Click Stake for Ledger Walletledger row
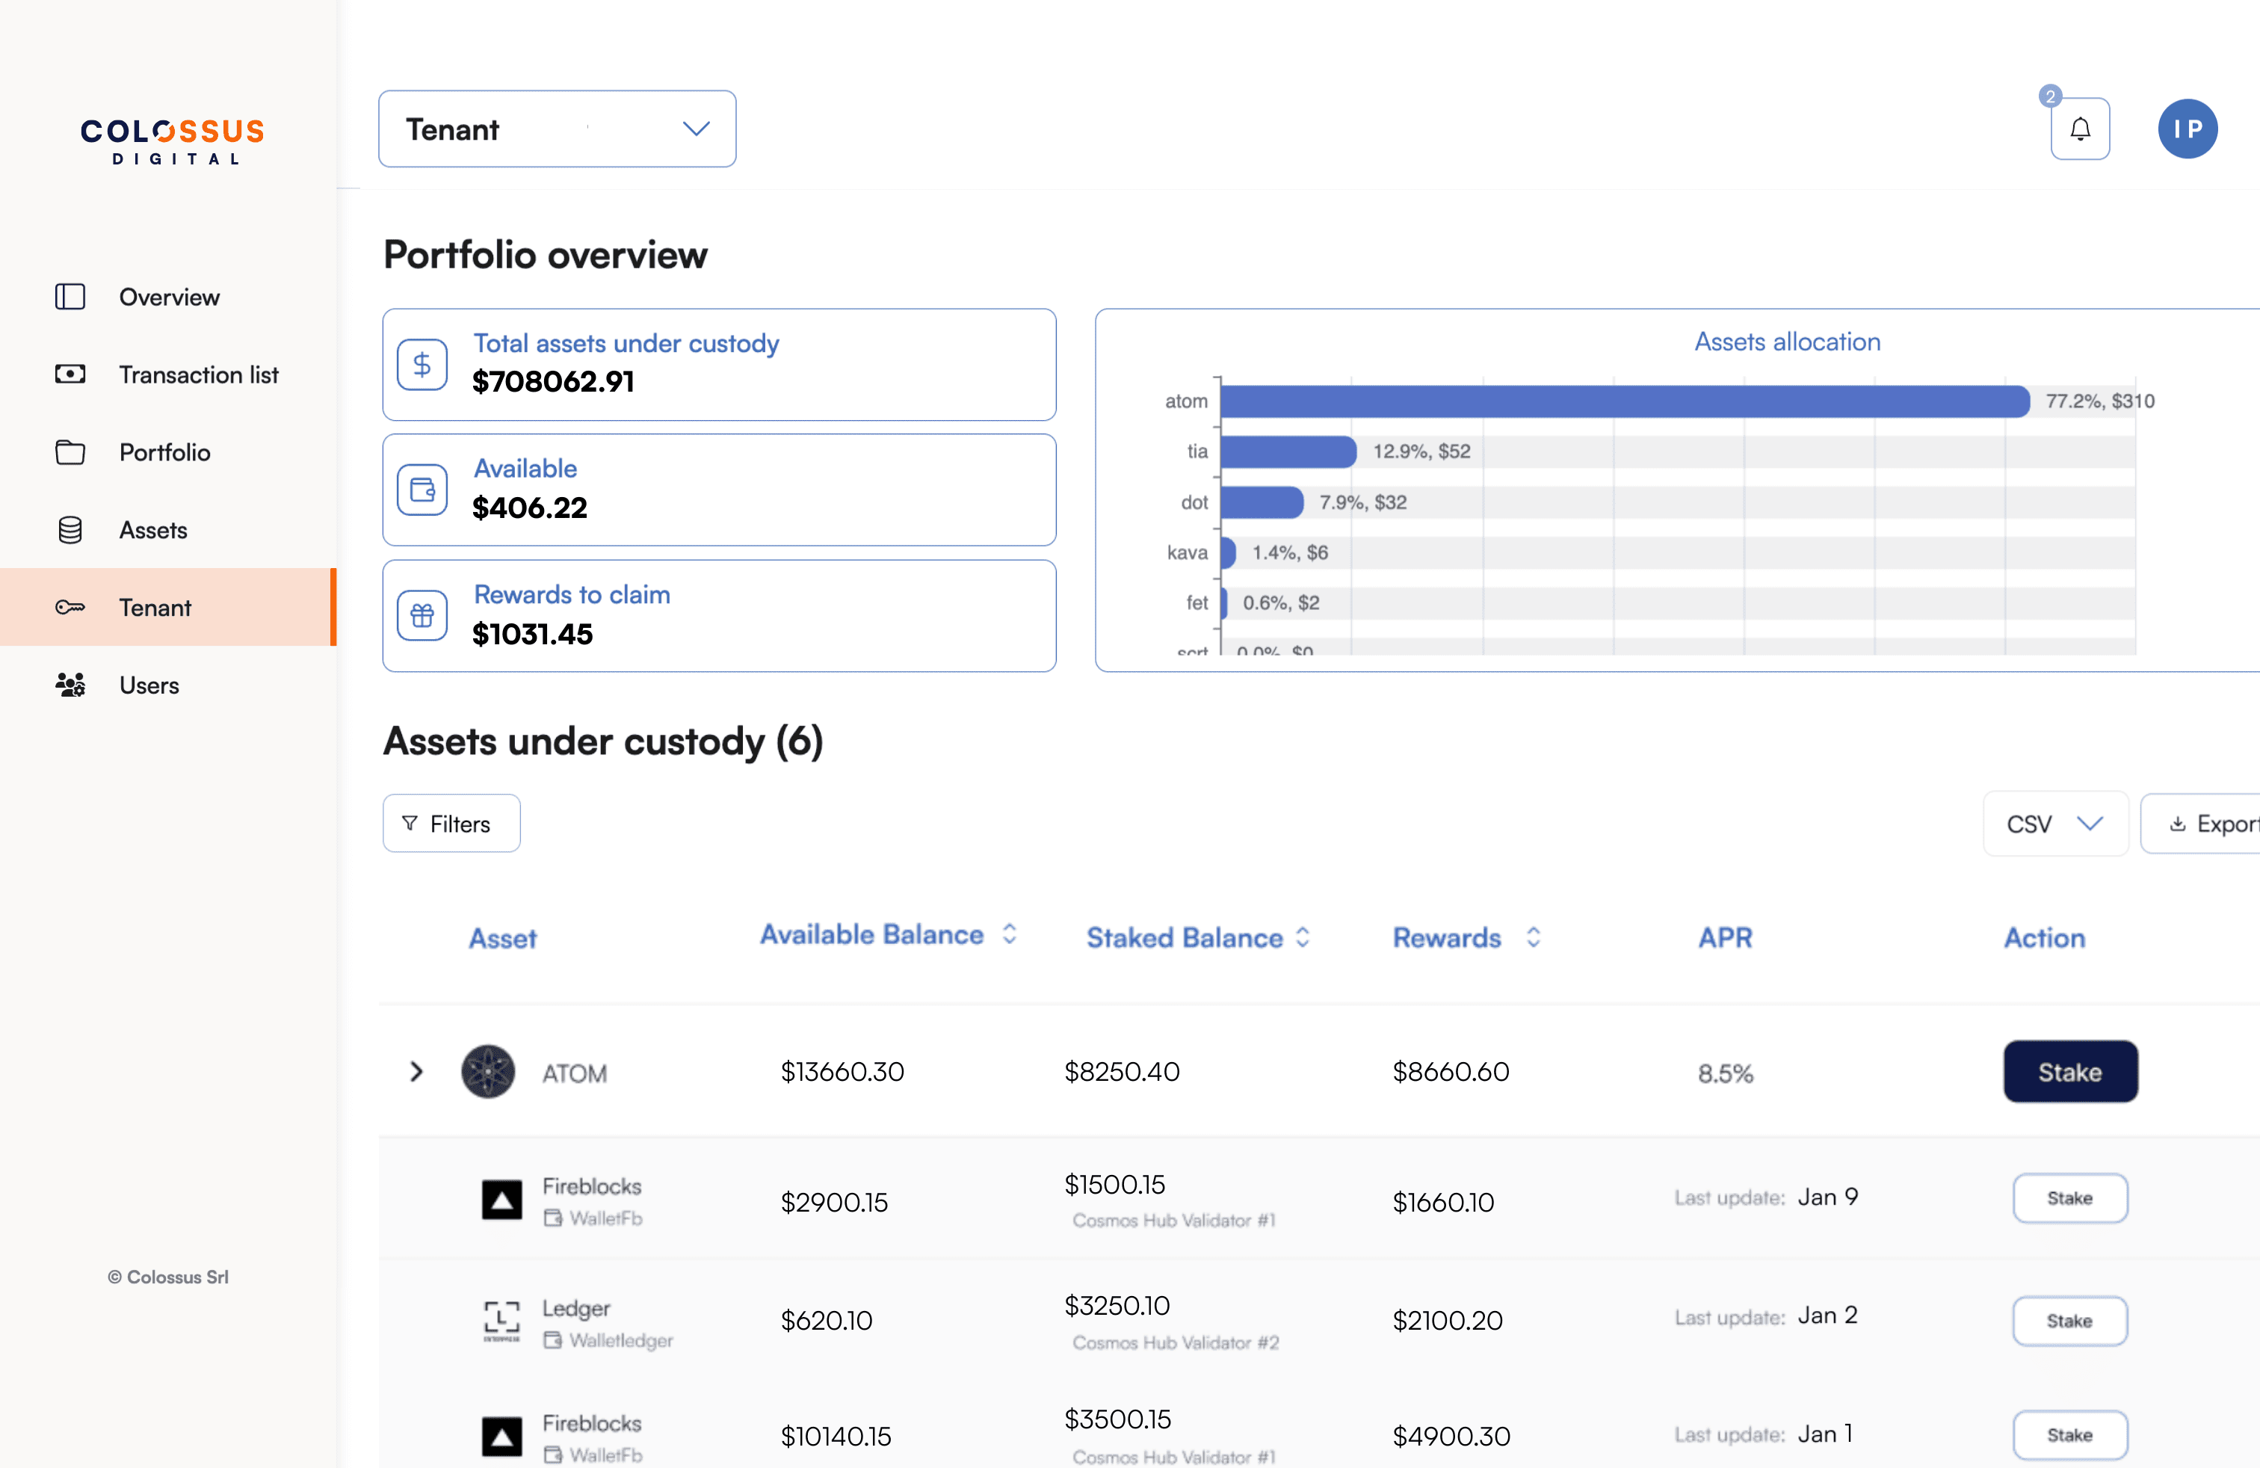 [2069, 1321]
